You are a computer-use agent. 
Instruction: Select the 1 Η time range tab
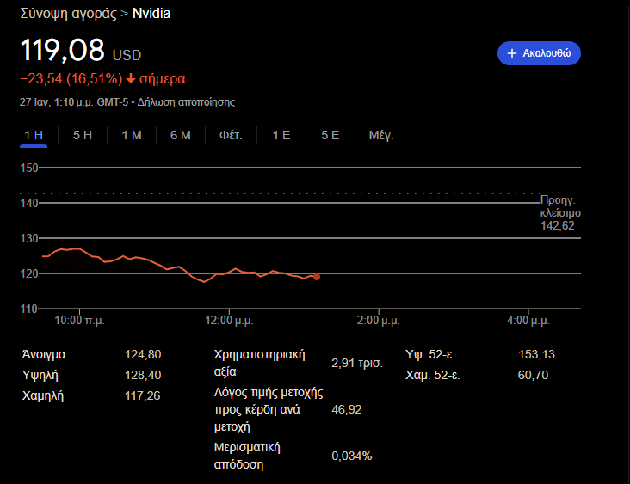coord(34,135)
